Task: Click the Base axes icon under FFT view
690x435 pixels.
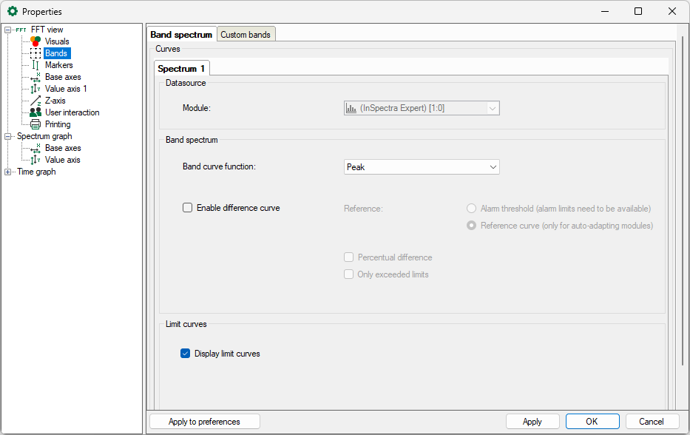Action: click(x=35, y=77)
